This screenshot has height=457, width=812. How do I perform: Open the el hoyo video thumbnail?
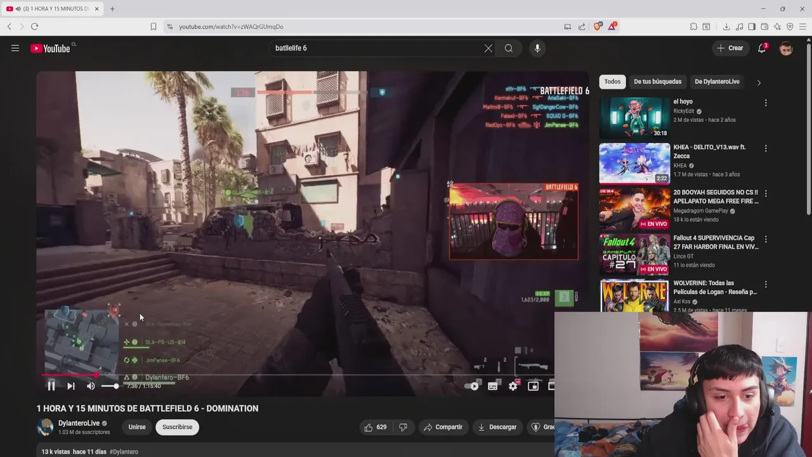634,117
